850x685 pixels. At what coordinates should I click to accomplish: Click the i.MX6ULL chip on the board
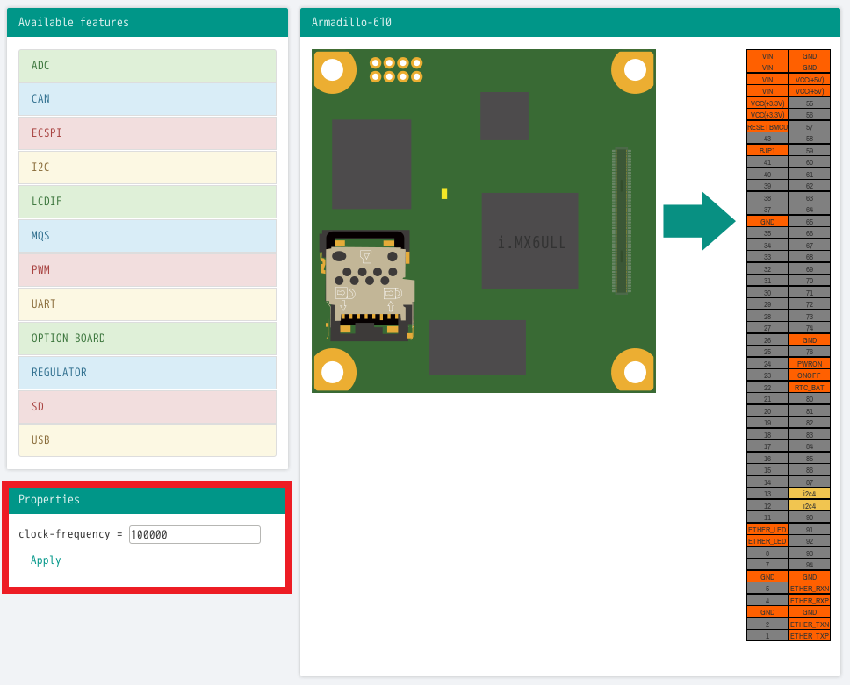coord(529,241)
